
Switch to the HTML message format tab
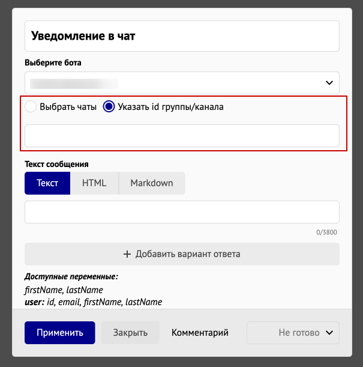[94, 183]
